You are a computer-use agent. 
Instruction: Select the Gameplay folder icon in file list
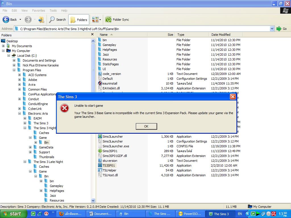[x=100, y=45]
